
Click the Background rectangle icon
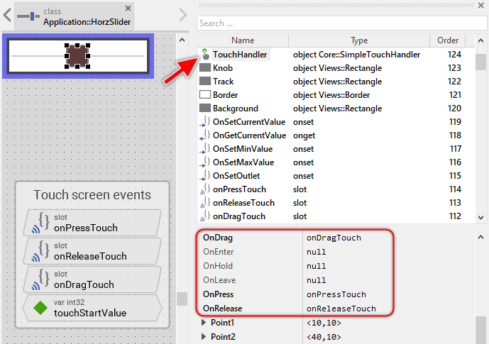pos(205,109)
